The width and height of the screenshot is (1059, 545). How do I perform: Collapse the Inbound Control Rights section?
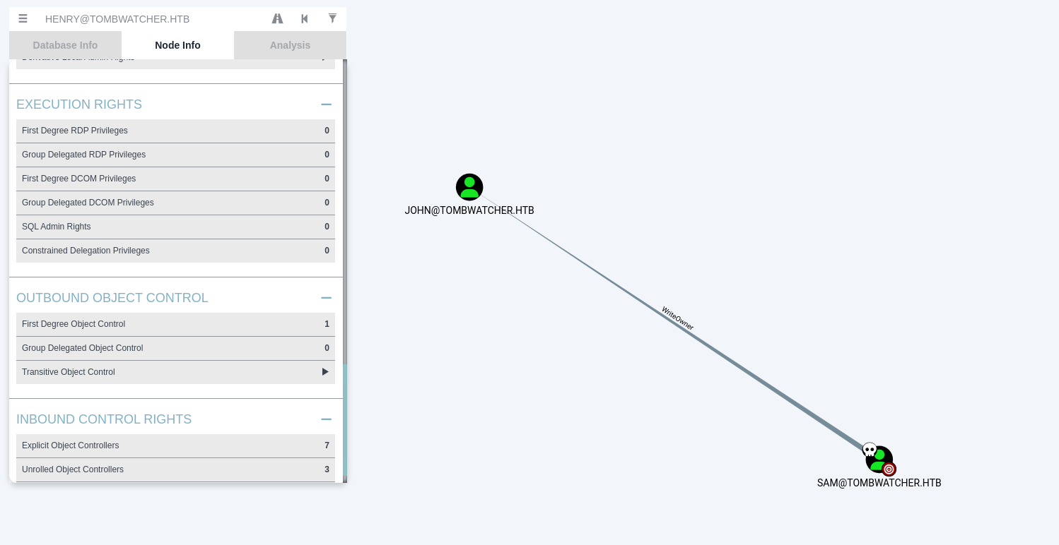(x=326, y=419)
